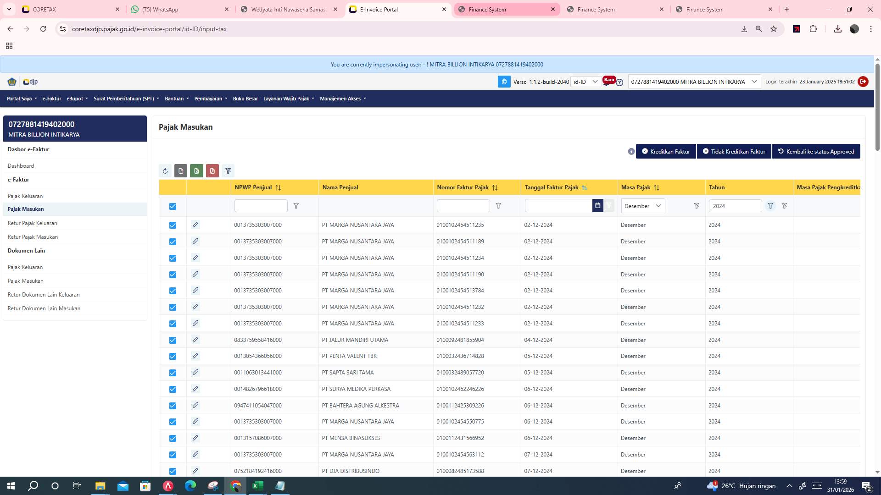Edit the first PT MARGA NUSANTARA JAYA row

[x=195, y=225]
